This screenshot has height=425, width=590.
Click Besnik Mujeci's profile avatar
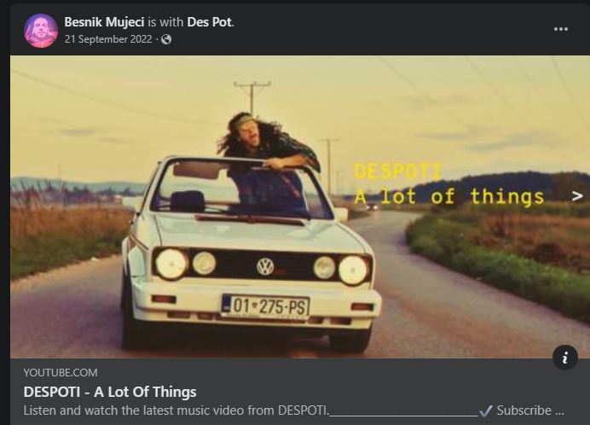41,31
